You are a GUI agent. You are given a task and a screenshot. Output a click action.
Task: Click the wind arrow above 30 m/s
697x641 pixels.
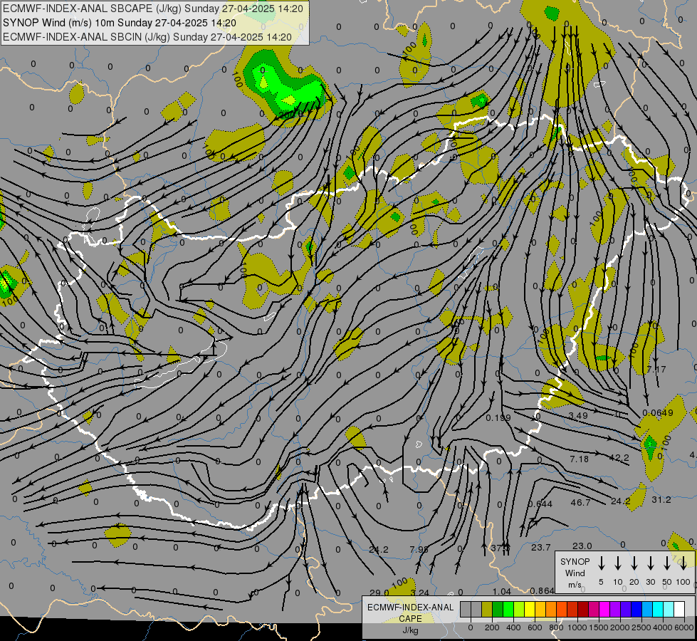[650, 563]
